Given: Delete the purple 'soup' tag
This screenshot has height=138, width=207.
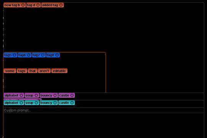Looking at the screenshot, I should click(36, 95).
